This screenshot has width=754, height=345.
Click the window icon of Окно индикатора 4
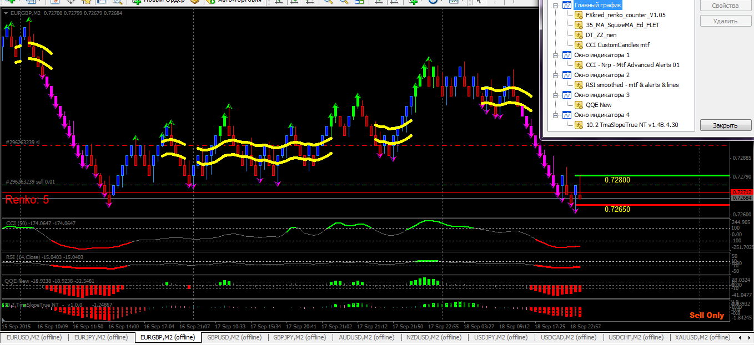(x=567, y=115)
